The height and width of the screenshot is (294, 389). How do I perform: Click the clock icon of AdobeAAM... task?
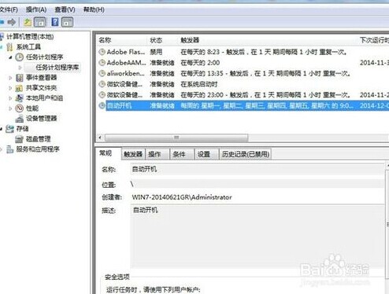[x=102, y=63]
